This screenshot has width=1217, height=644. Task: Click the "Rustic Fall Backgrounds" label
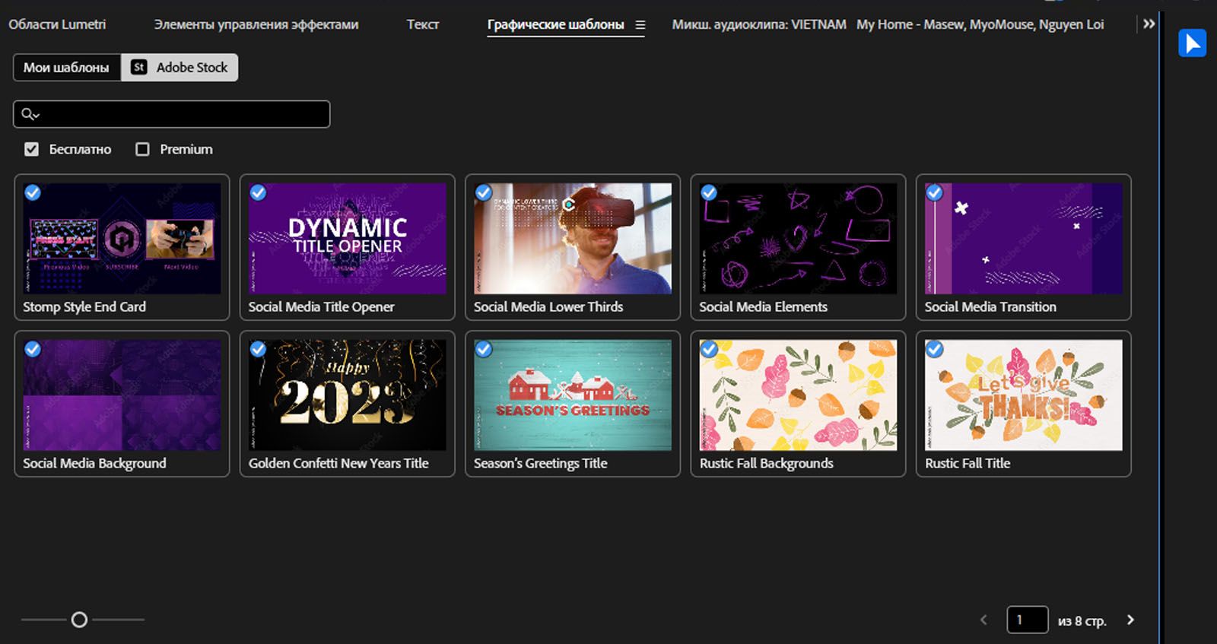pos(766,463)
